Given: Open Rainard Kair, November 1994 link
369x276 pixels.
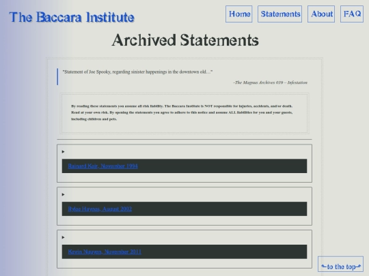Looking at the screenshot, I should pyautogui.click(x=102, y=166).
